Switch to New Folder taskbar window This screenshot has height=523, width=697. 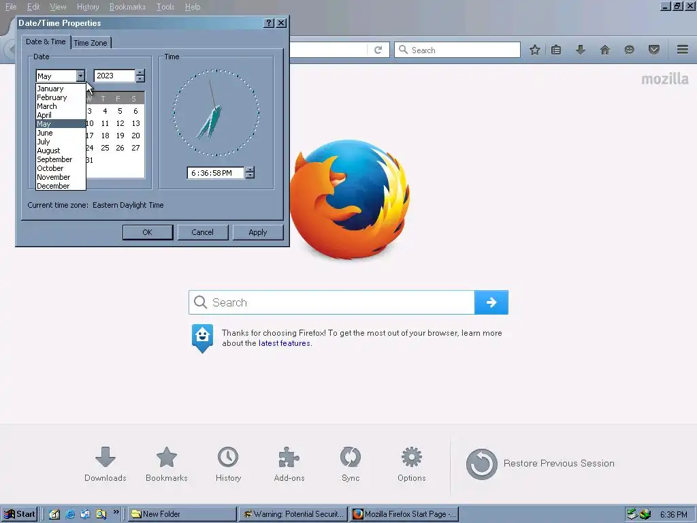pos(182,514)
